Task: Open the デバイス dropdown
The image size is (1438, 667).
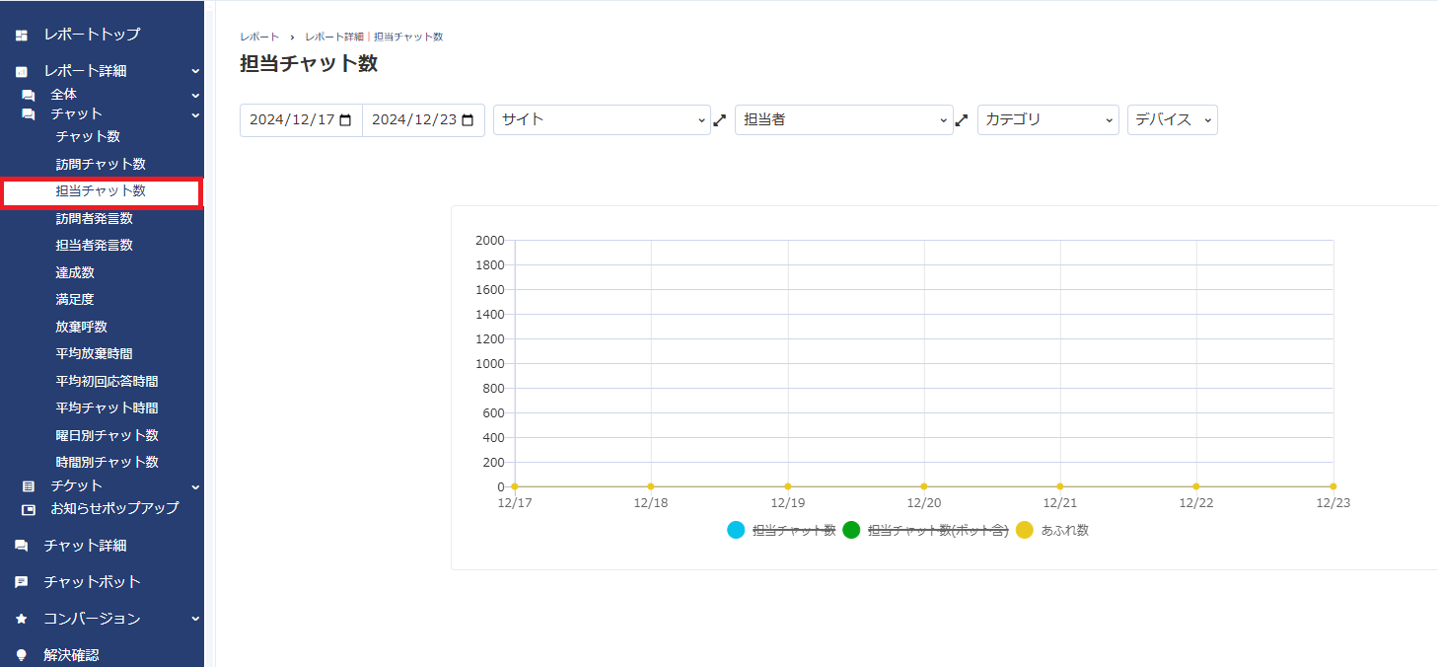Action: point(1173,119)
